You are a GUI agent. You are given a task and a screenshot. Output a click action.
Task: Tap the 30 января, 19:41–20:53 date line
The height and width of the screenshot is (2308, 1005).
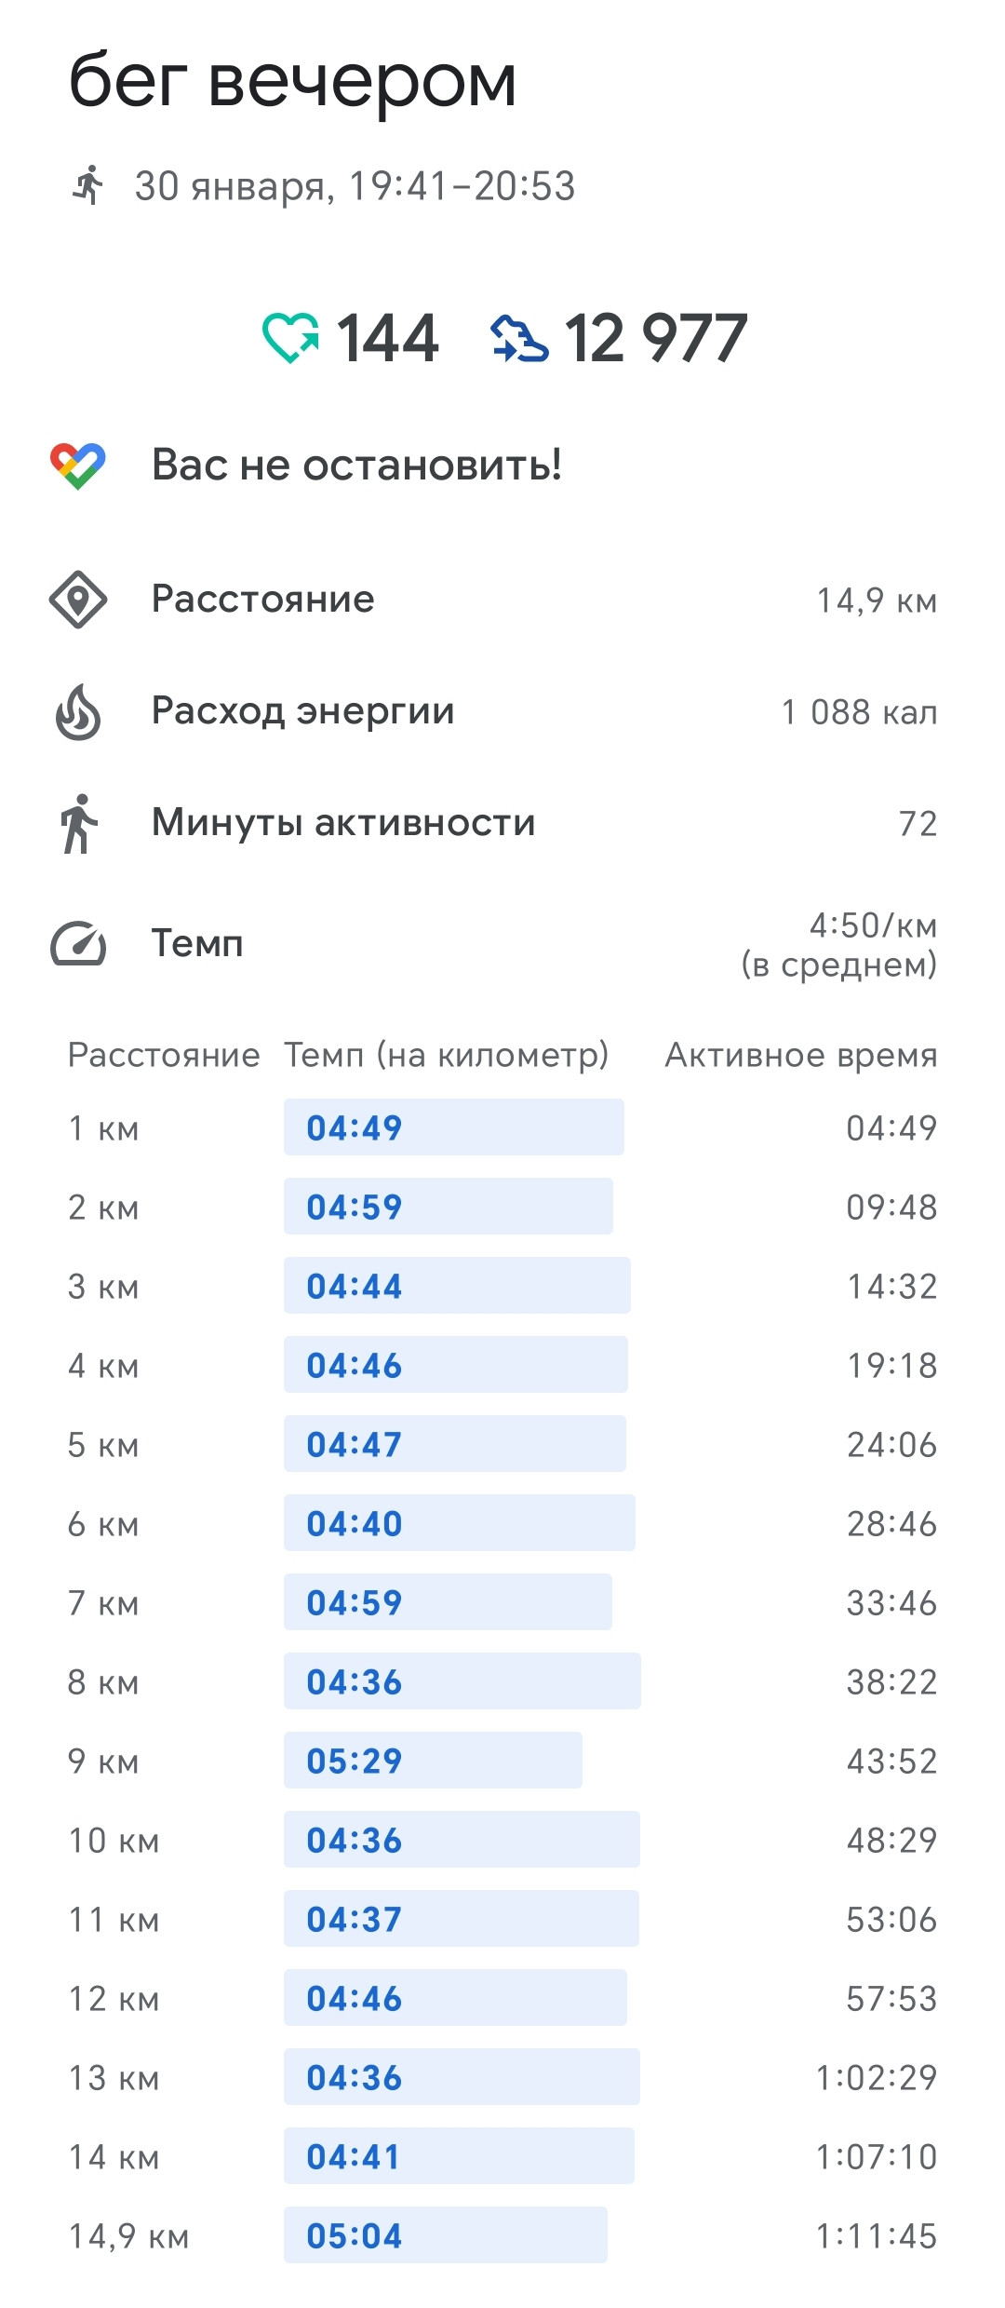[x=355, y=185]
